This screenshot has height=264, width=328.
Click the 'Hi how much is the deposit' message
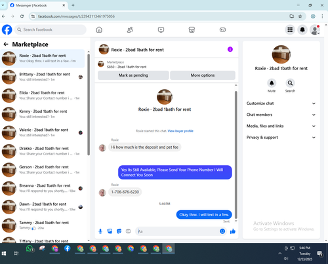pyautogui.click(x=145, y=147)
